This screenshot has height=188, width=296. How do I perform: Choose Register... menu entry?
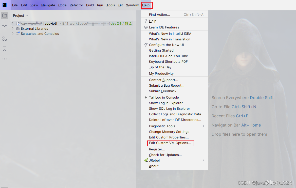tap(174, 149)
